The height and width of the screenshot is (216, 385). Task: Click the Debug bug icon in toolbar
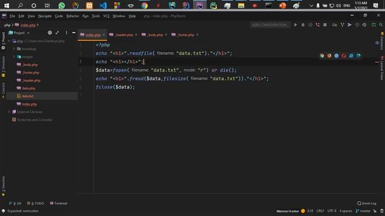pos(303,25)
